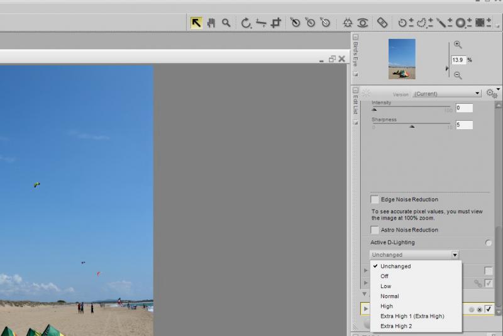
Task: Select the Neutral Control Point dropper
Action: (x=310, y=23)
